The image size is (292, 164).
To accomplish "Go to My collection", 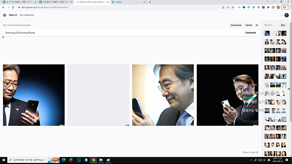I will coord(27,15).
